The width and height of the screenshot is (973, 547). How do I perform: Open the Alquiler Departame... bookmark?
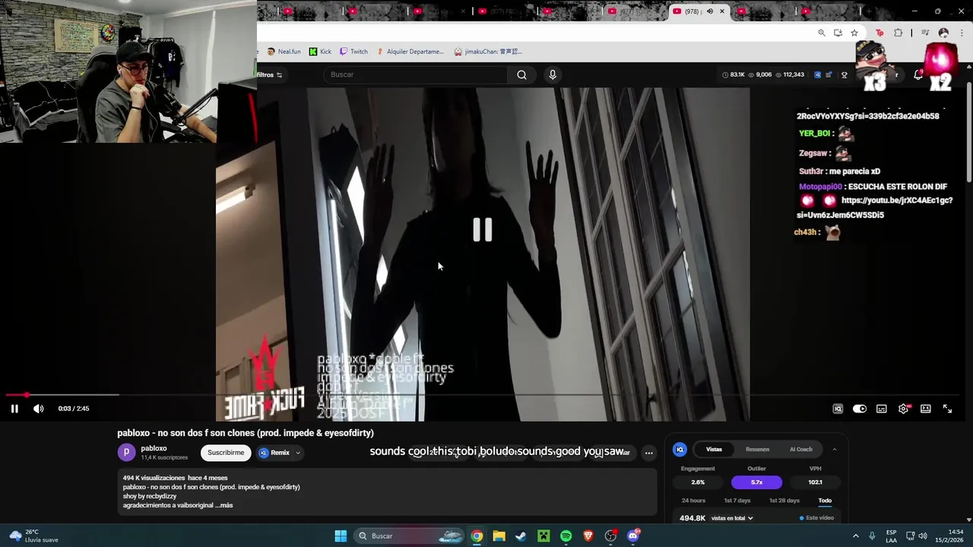click(x=410, y=52)
